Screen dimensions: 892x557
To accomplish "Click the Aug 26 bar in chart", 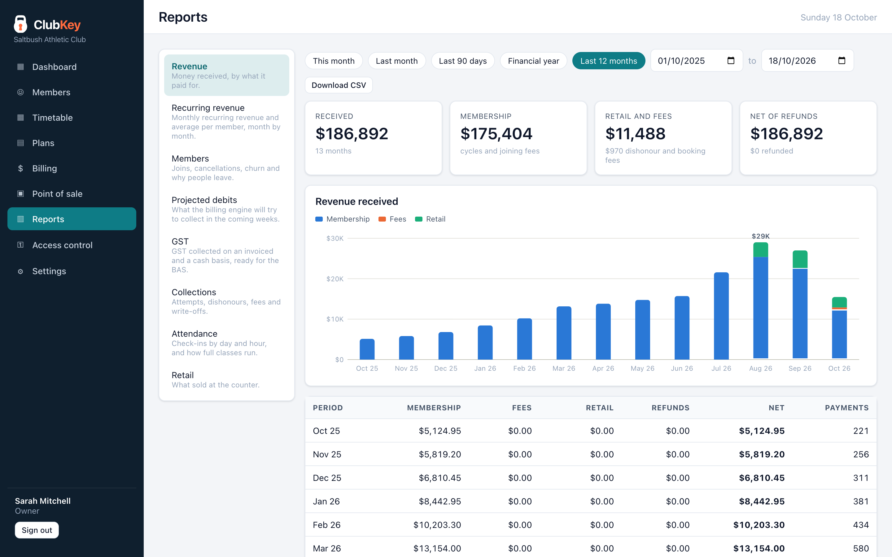I will point(760,300).
